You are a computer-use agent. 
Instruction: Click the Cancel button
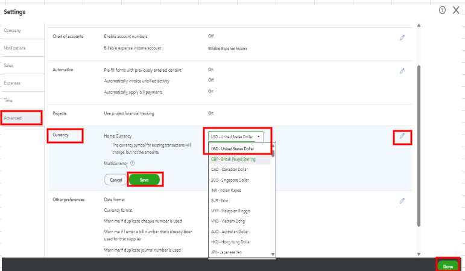(x=116, y=180)
